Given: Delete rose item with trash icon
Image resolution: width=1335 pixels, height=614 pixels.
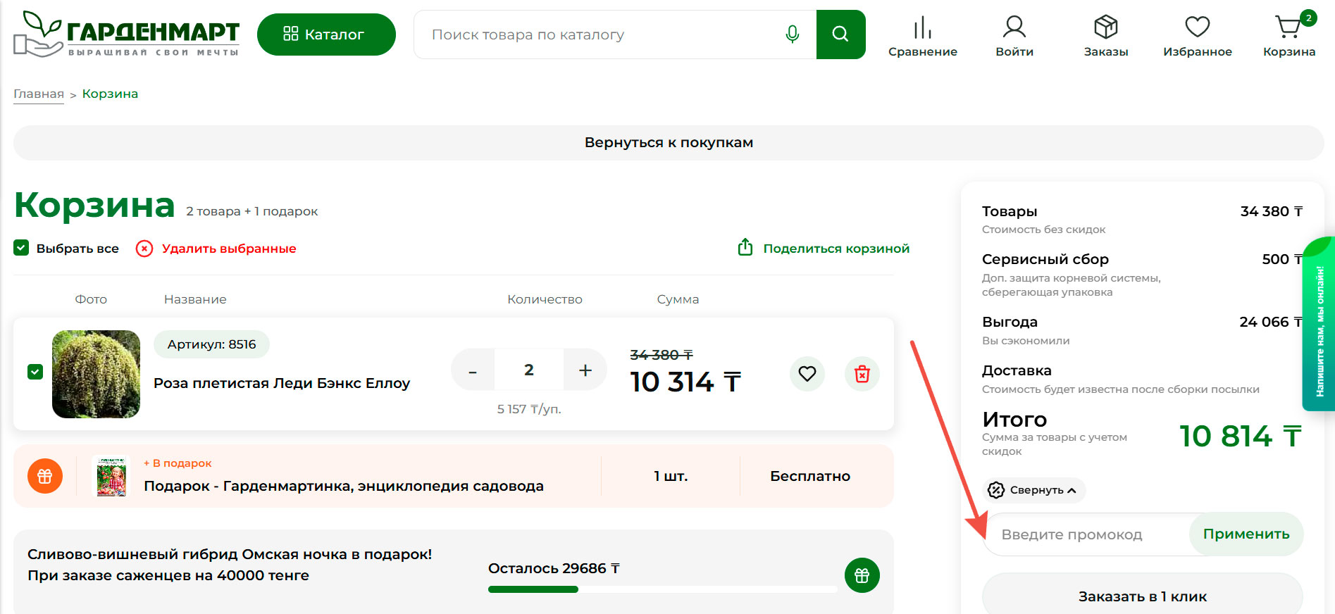Looking at the screenshot, I should [862, 374].
